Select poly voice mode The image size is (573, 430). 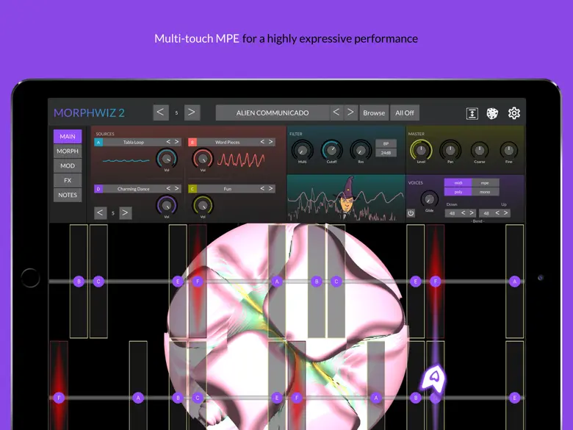458,192
